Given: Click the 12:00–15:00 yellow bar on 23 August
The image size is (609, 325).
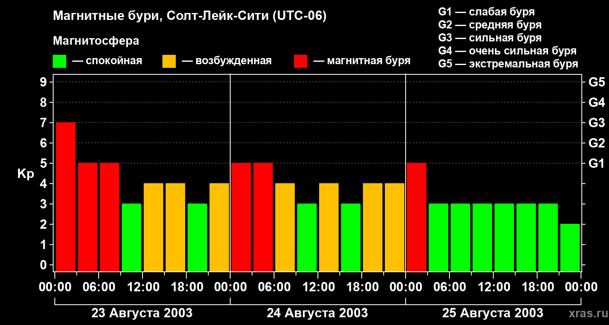Looking at the screenshot, I should (x=153, y=227).
